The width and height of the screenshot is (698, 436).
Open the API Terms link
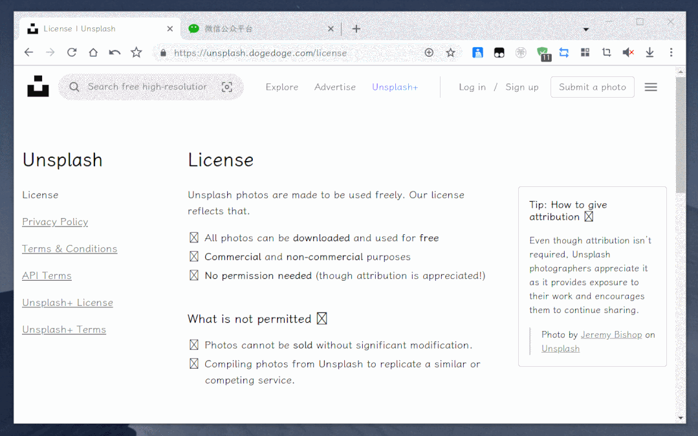(47, 276)
